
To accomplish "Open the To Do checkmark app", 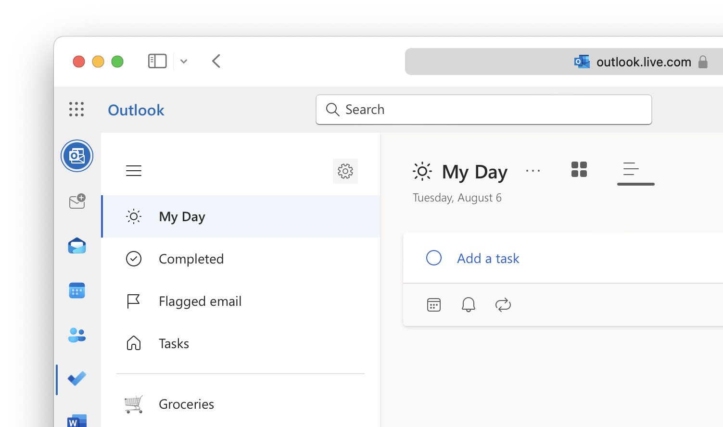I will (x=77, y=379).
